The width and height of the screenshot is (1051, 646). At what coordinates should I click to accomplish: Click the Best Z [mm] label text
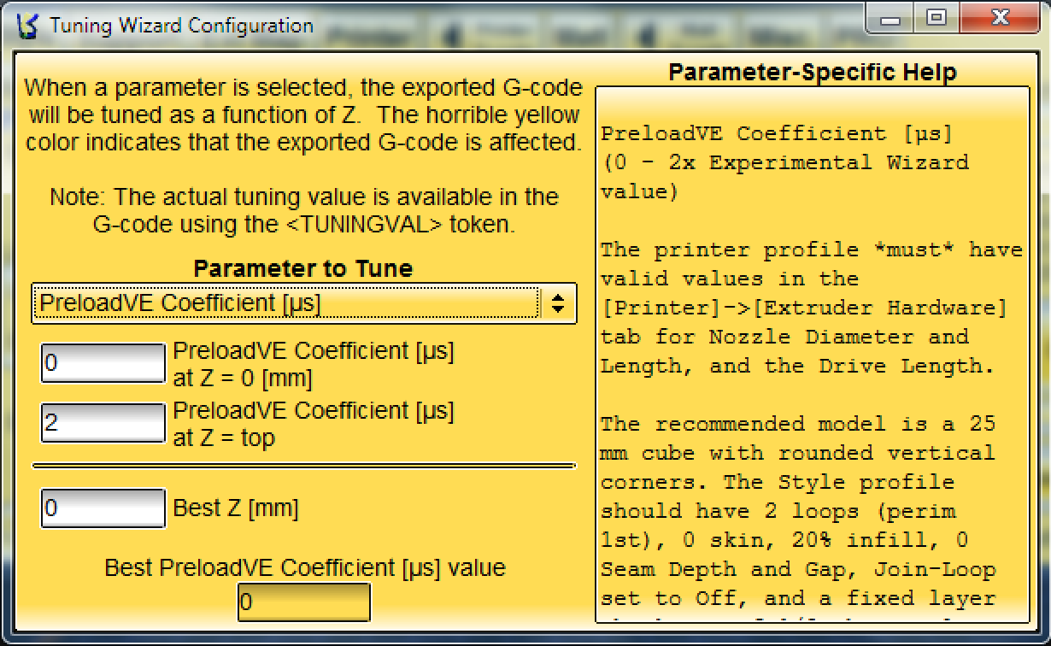tap(236, 509)
